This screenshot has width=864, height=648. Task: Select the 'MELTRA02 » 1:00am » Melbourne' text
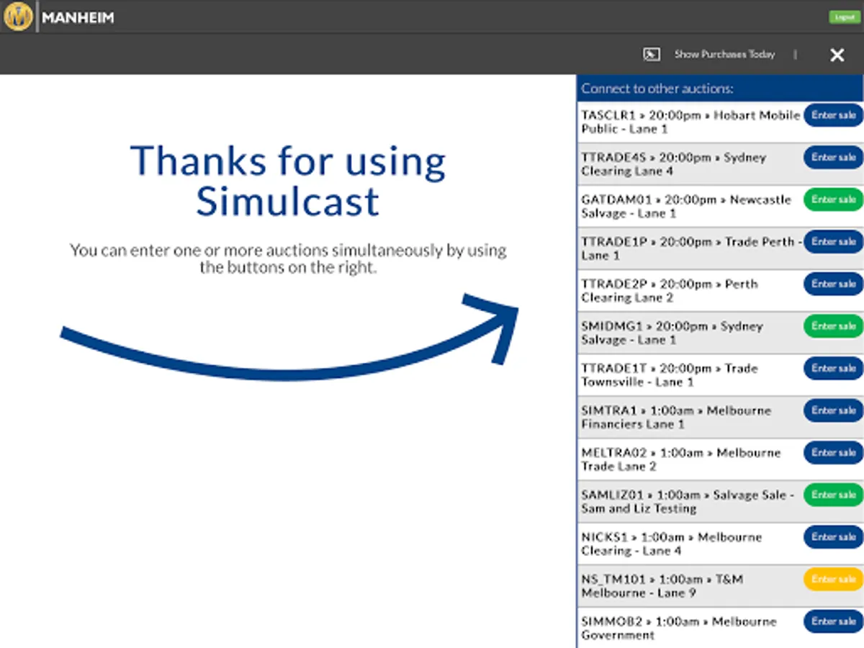click(681, 453)
